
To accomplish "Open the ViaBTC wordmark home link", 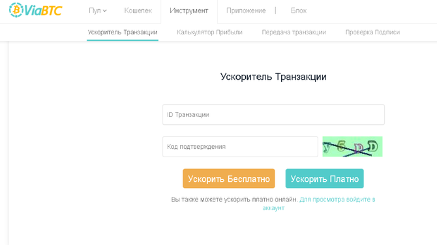I will 43,10.
